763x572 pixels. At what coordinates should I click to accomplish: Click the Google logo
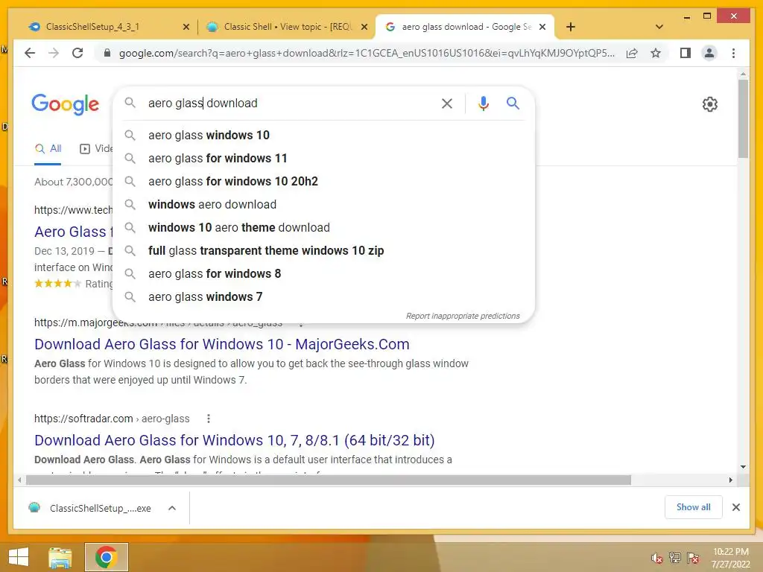(66, 104)
